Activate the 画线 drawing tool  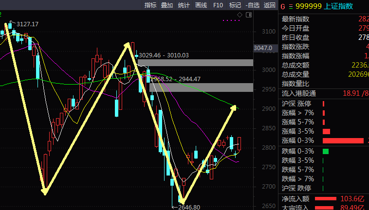(x=201, y=5)
